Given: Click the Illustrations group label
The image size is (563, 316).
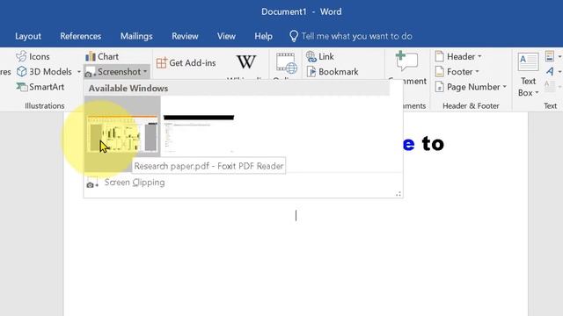Looking at the screenshot, I should [x=45, y=105].
